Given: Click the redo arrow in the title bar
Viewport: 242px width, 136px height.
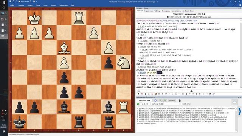Looking at the screenshot, I should 16,2.
